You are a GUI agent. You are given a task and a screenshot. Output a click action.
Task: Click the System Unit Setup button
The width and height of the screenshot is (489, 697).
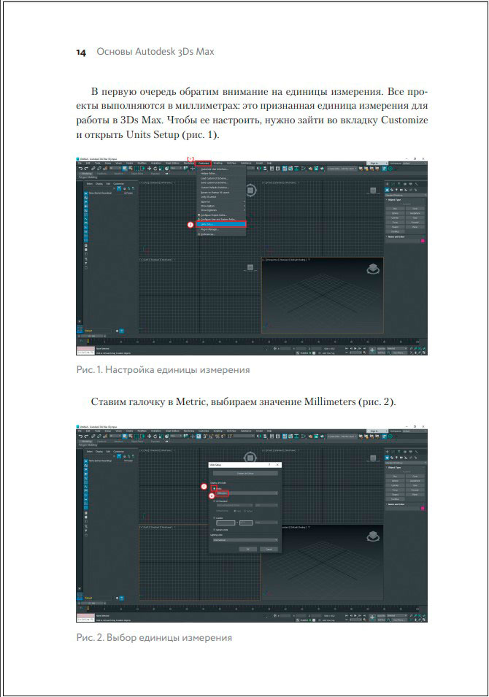[x=245, y=474]
